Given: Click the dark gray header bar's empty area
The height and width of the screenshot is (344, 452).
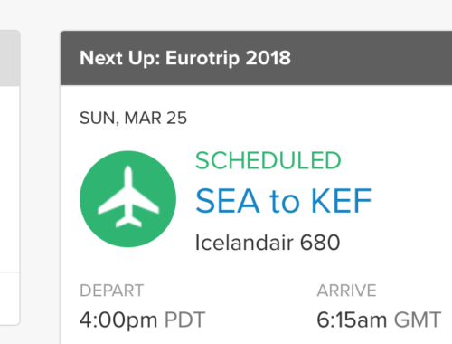Looking at the screenshot, I should click(371, 58).
